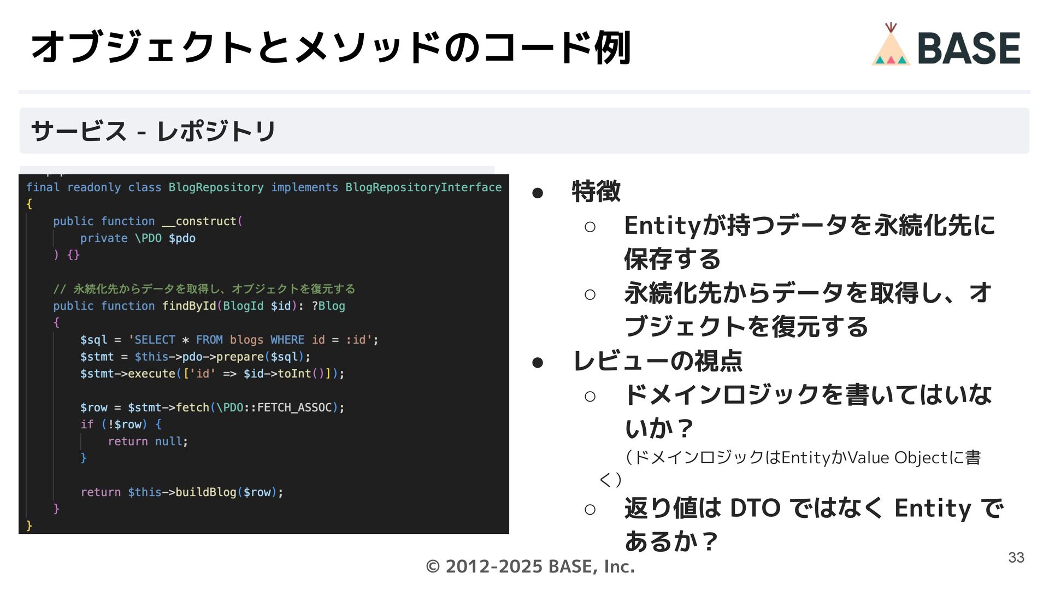Click the bullet heading 特徴
Viewport: 1049px width, 590px height.
pyautogui.click(x=596, y=192)
